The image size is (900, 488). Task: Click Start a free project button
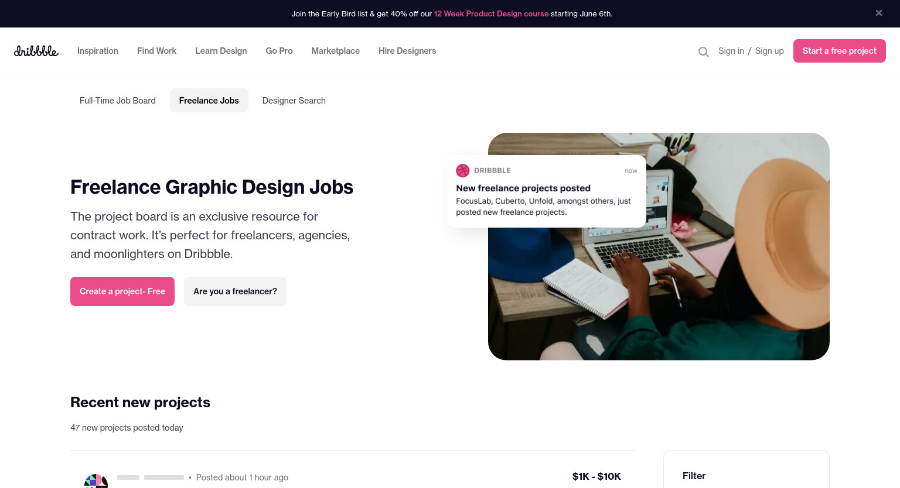(839, 51)
